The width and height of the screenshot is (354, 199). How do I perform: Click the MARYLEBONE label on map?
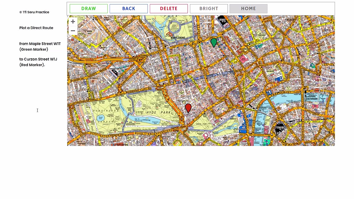coord(178,38)
